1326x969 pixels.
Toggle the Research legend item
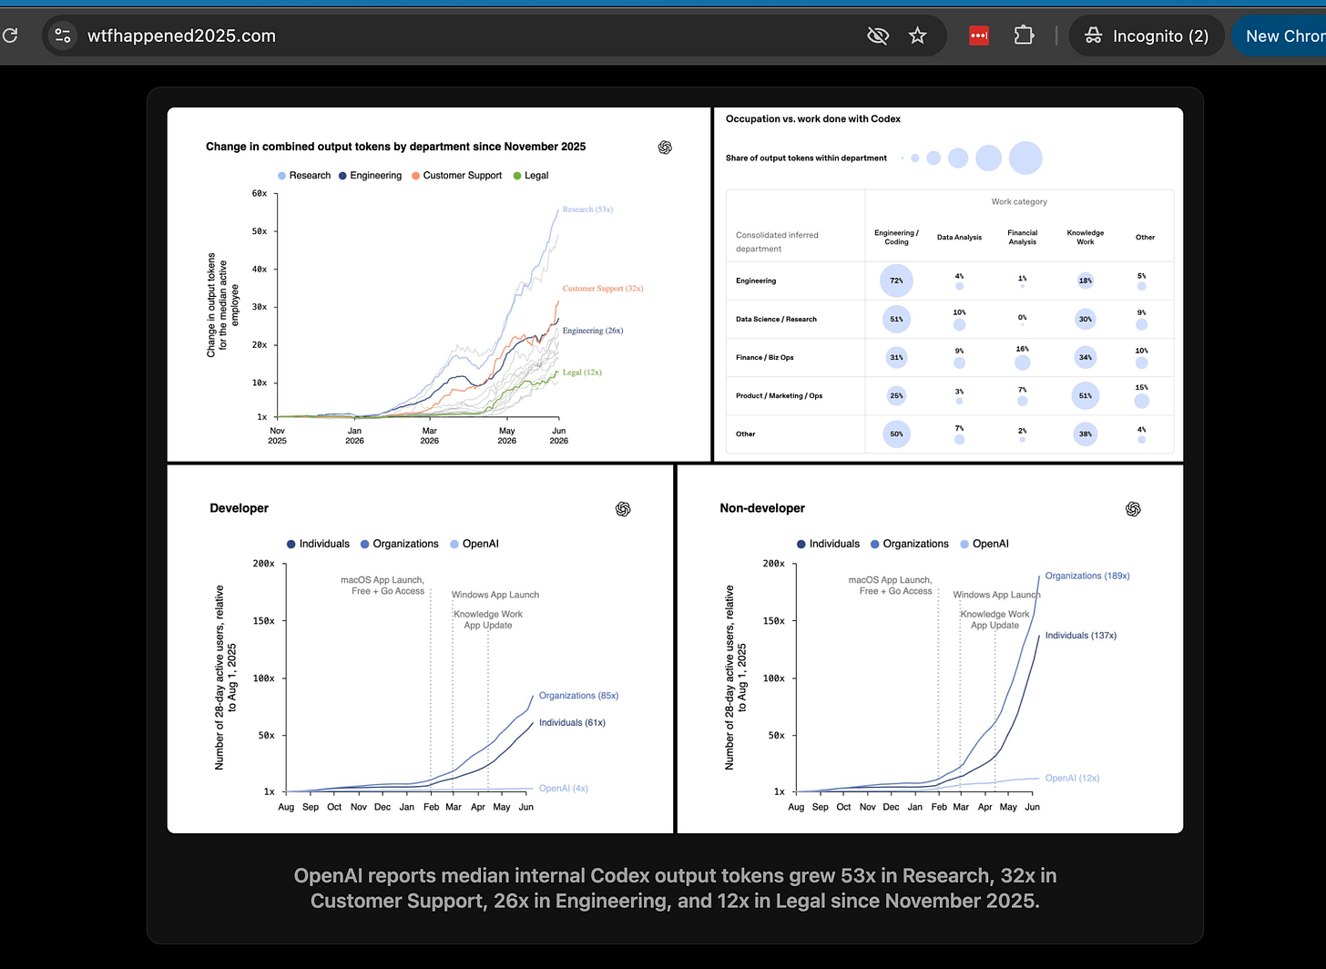point(304,176)
